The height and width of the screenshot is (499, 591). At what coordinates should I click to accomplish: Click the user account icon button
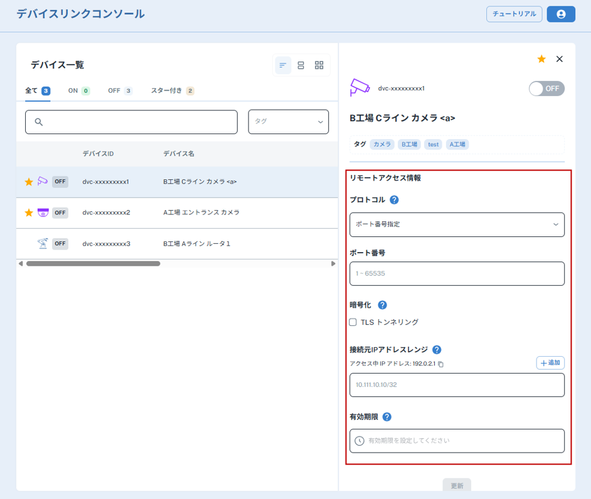click(561, 14)
